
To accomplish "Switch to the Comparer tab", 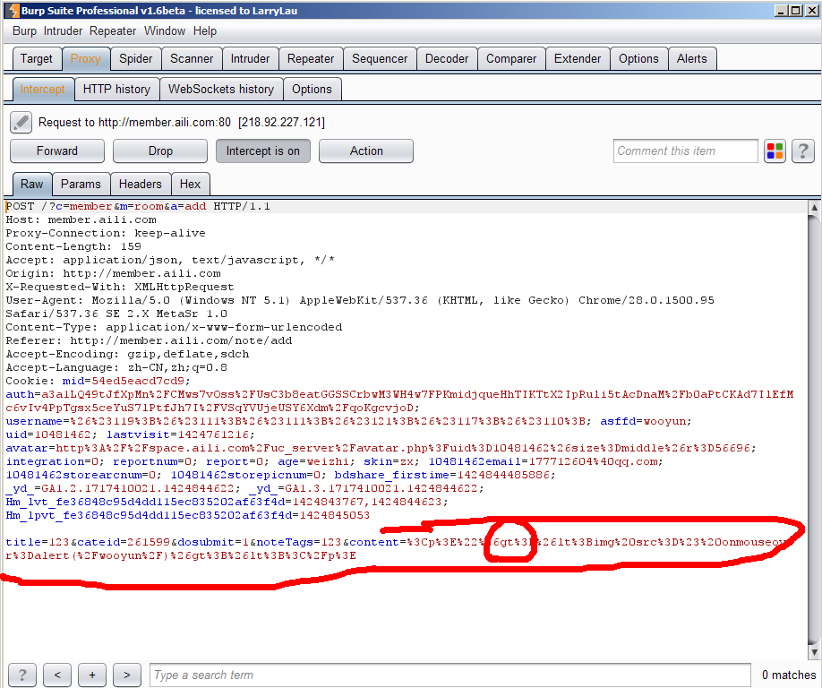I will point(511,59).
